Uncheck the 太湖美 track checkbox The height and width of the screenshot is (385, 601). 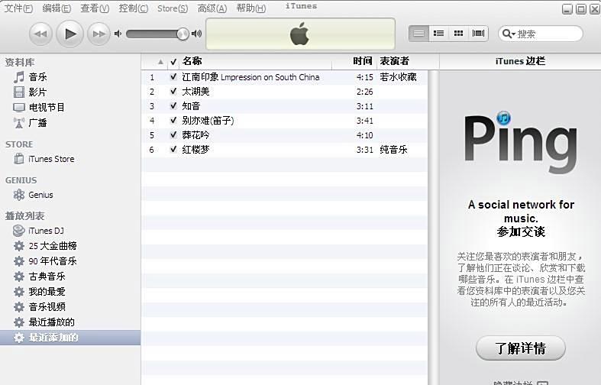coord(173,91)
